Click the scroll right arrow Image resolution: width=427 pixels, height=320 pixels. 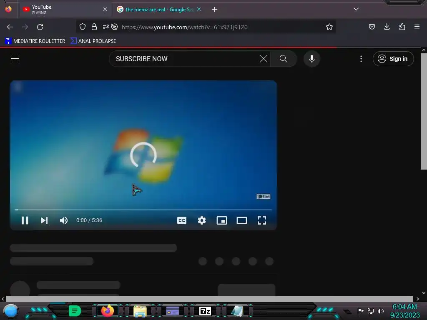[418, 299]
